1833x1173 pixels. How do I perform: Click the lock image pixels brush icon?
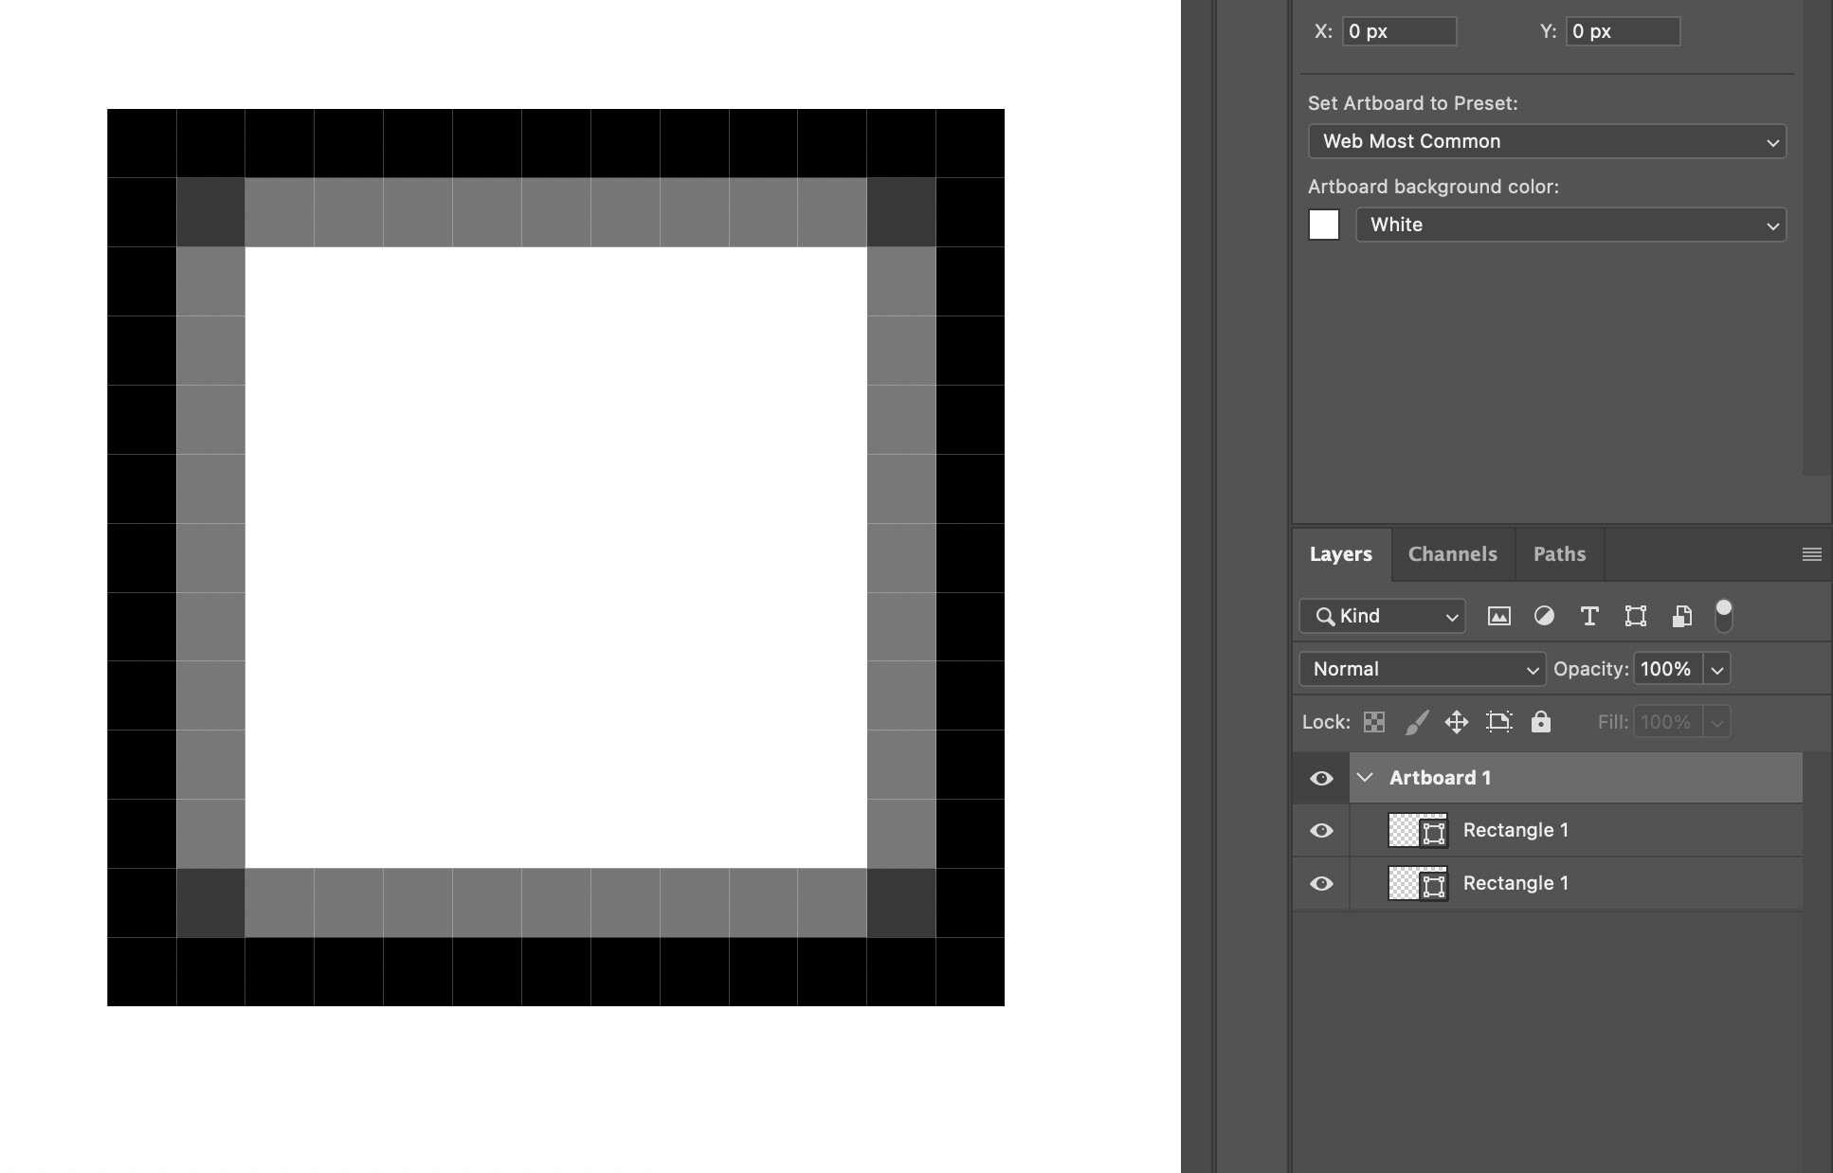tap(1416, 722)
